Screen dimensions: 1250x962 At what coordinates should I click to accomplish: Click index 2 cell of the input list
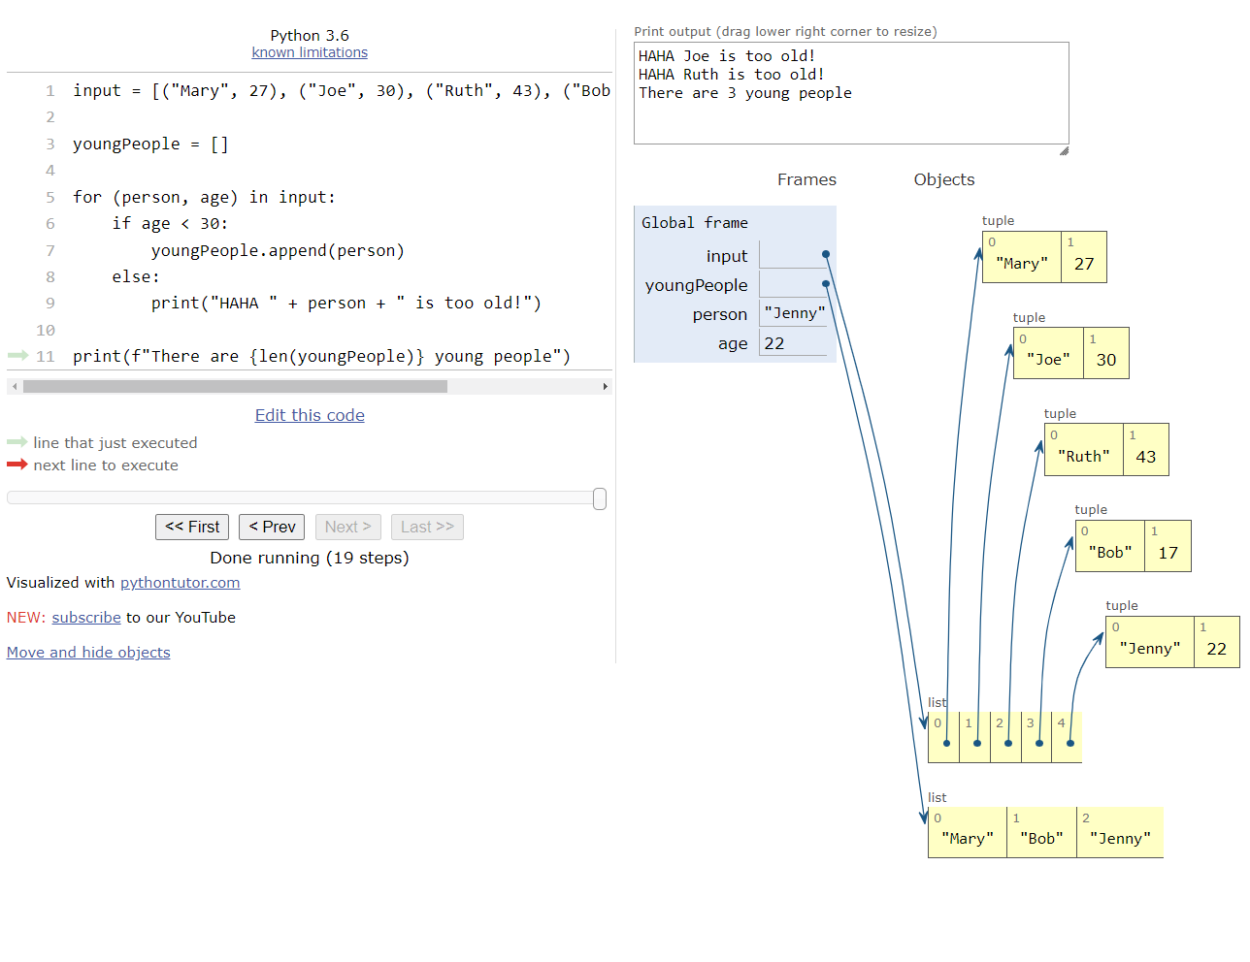tap(1005, 737)
